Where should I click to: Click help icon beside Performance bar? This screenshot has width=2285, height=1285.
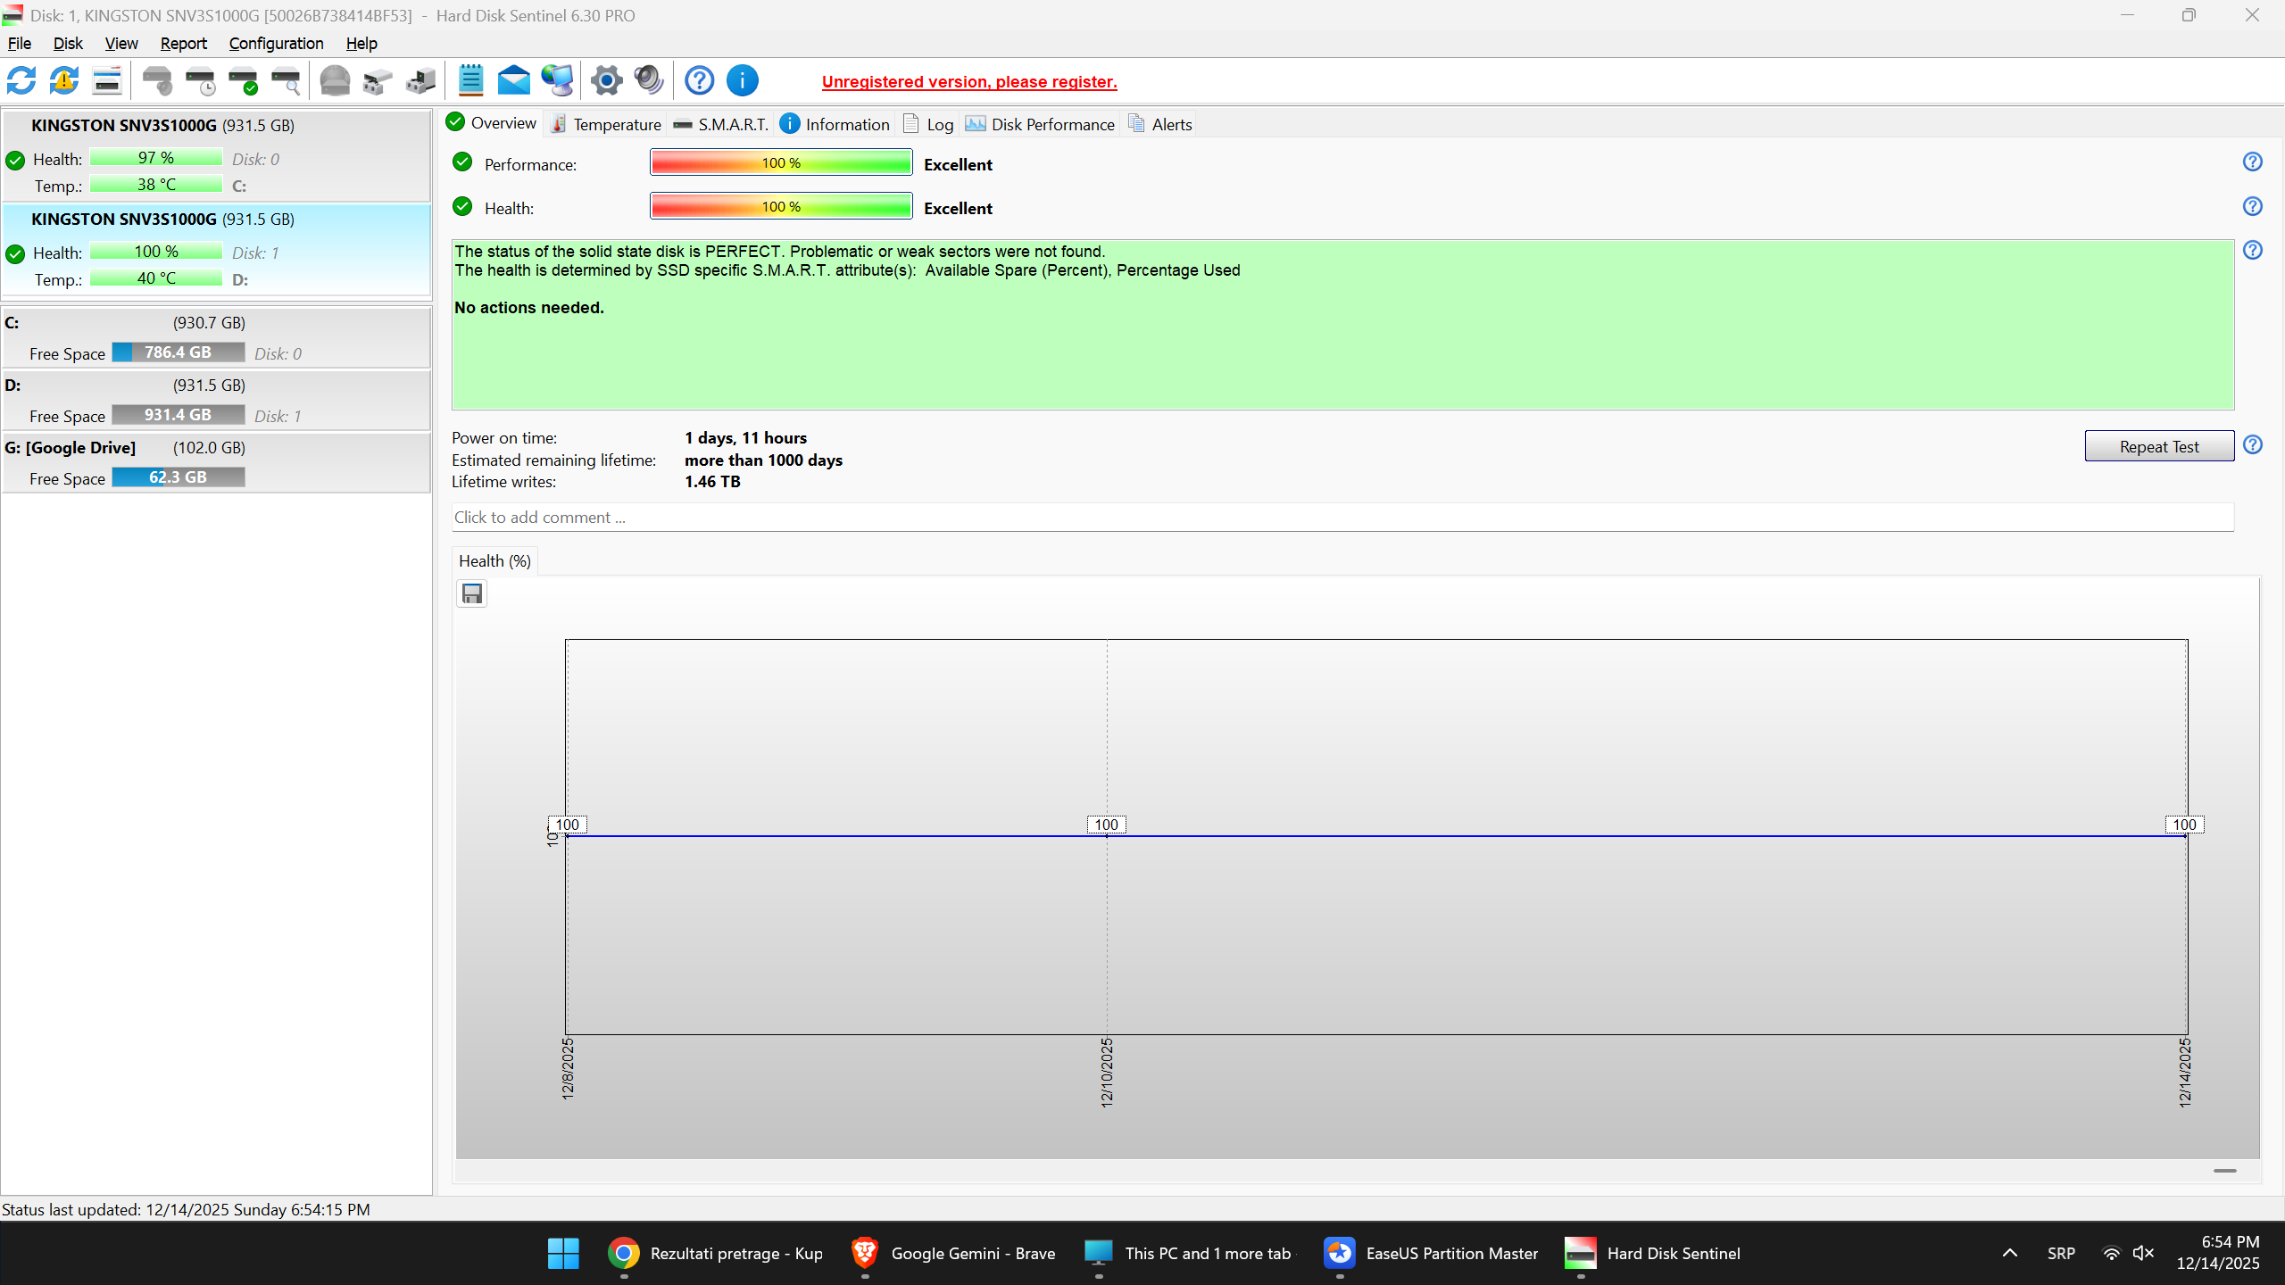(2252, 162)
